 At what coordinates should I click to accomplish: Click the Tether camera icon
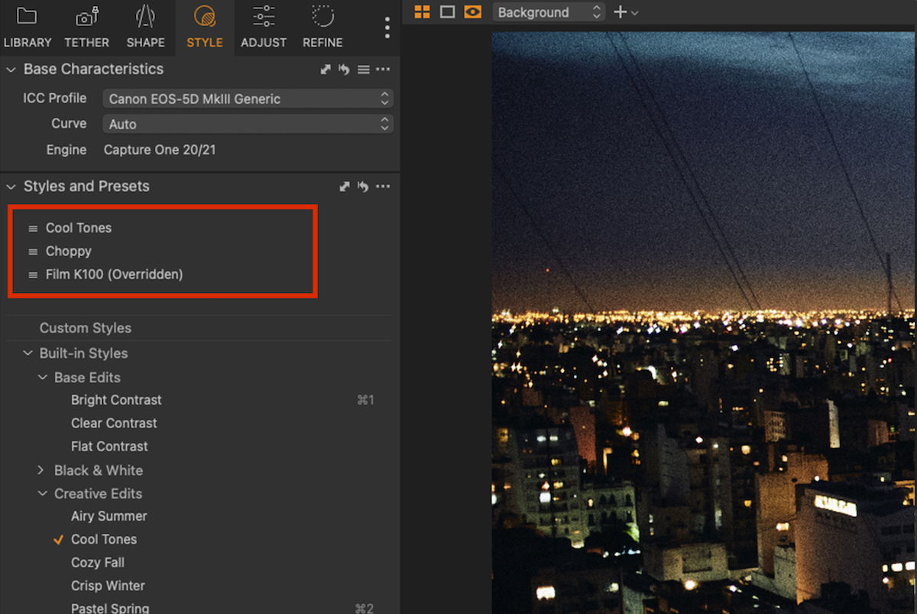coord(86,17)
